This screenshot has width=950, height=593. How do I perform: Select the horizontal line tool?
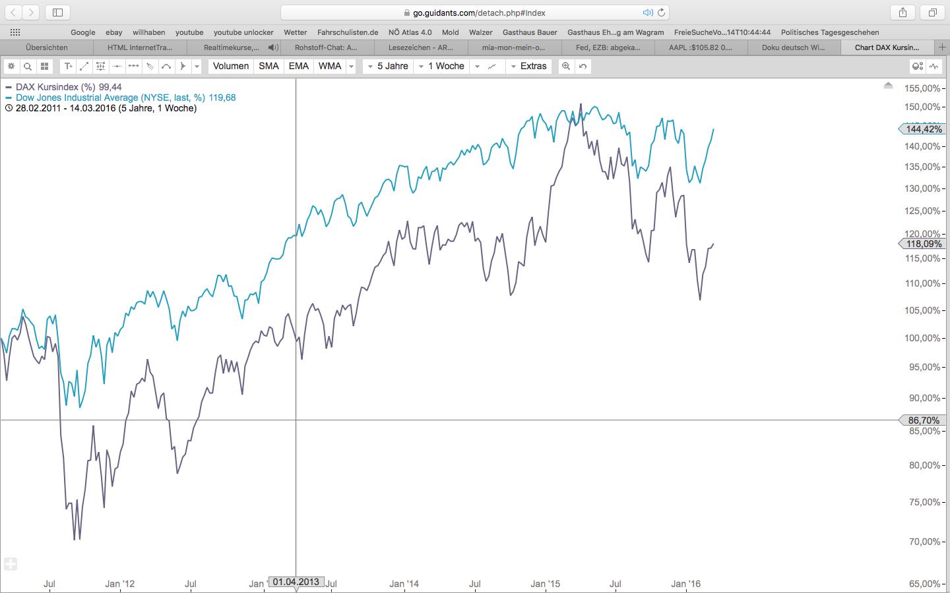[117, 66]
